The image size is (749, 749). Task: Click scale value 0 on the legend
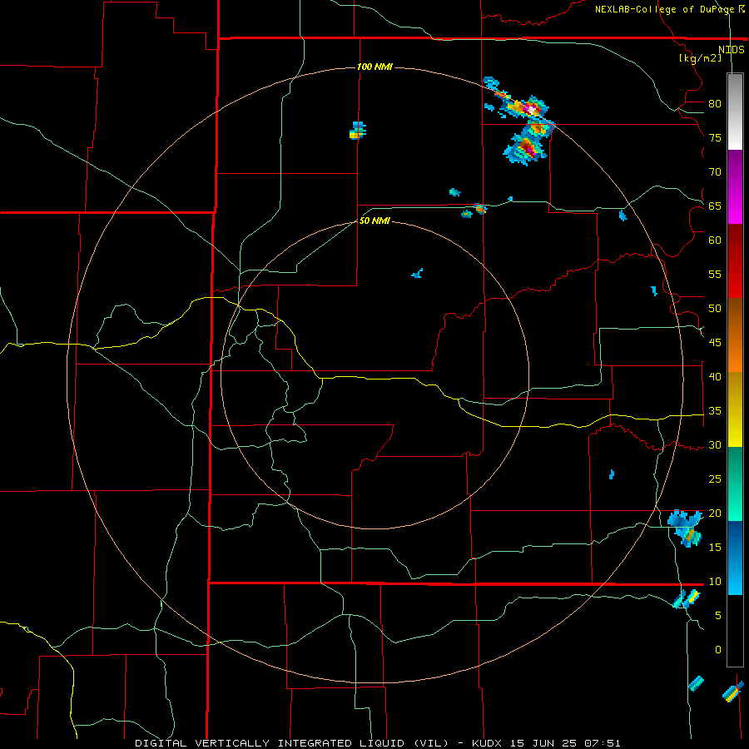(x=718, y=650)
